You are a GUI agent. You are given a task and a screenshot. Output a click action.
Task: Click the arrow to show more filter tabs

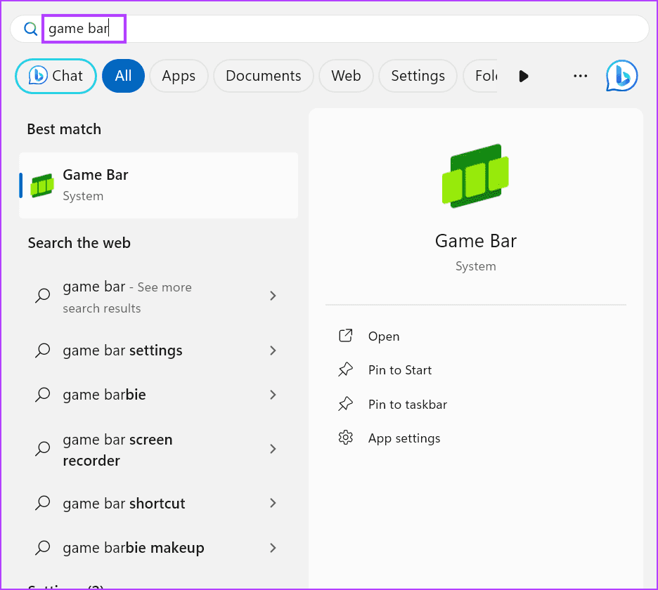tap(523, 77)
